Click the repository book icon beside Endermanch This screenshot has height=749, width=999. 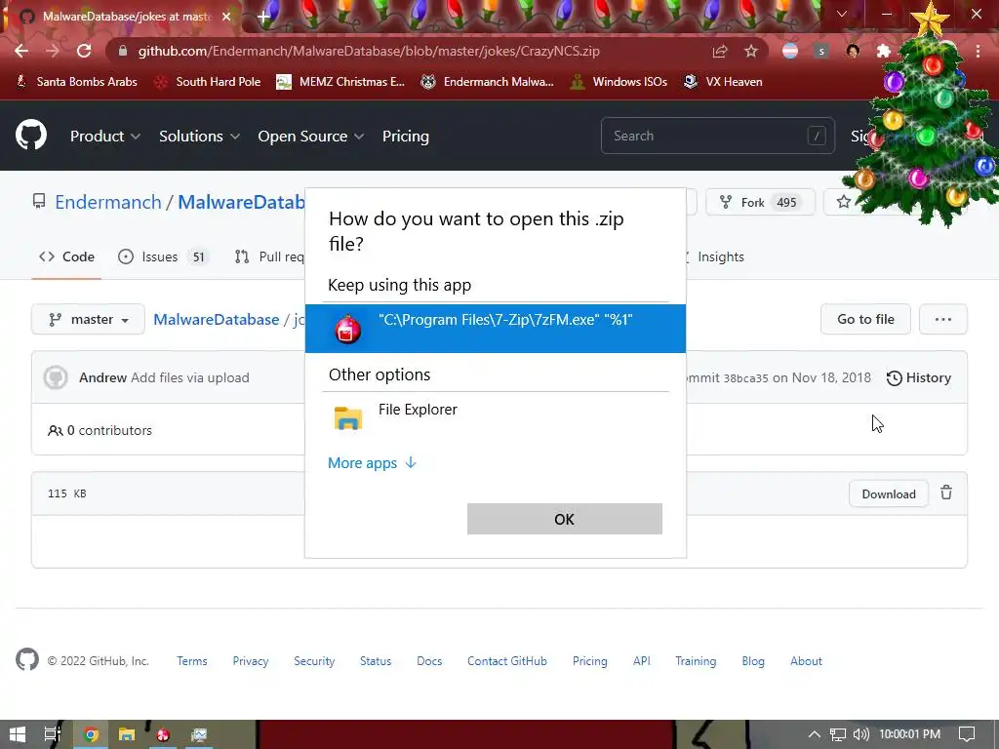(x=39, y=201)
